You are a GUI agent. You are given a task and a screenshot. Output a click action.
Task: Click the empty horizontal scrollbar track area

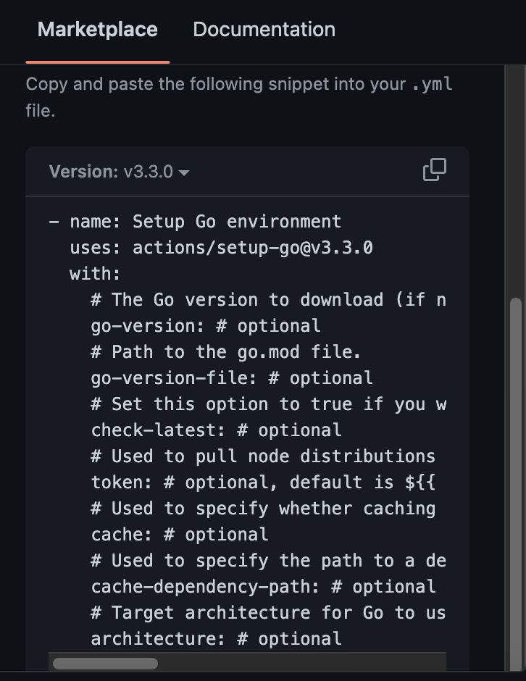301,663
